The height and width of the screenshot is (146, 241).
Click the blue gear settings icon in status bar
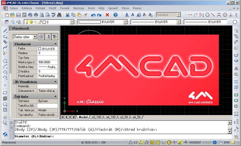pyautogui.click(x=214, y=142)
